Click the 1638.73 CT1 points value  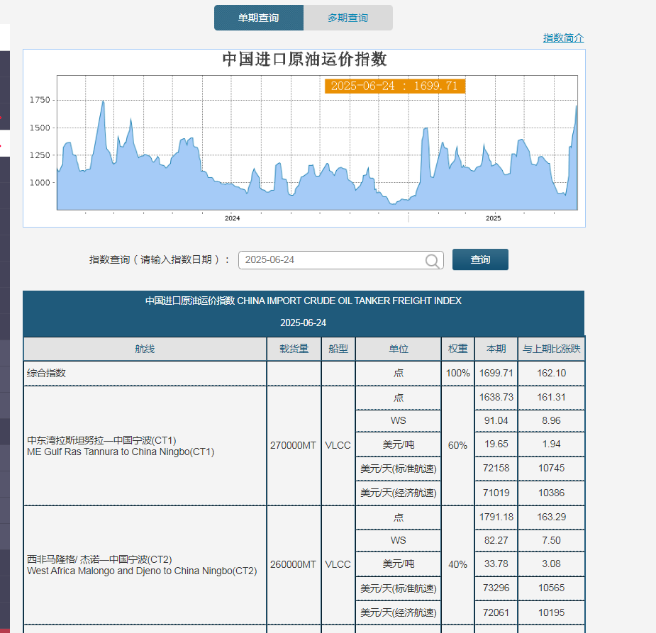pos(496,397)
